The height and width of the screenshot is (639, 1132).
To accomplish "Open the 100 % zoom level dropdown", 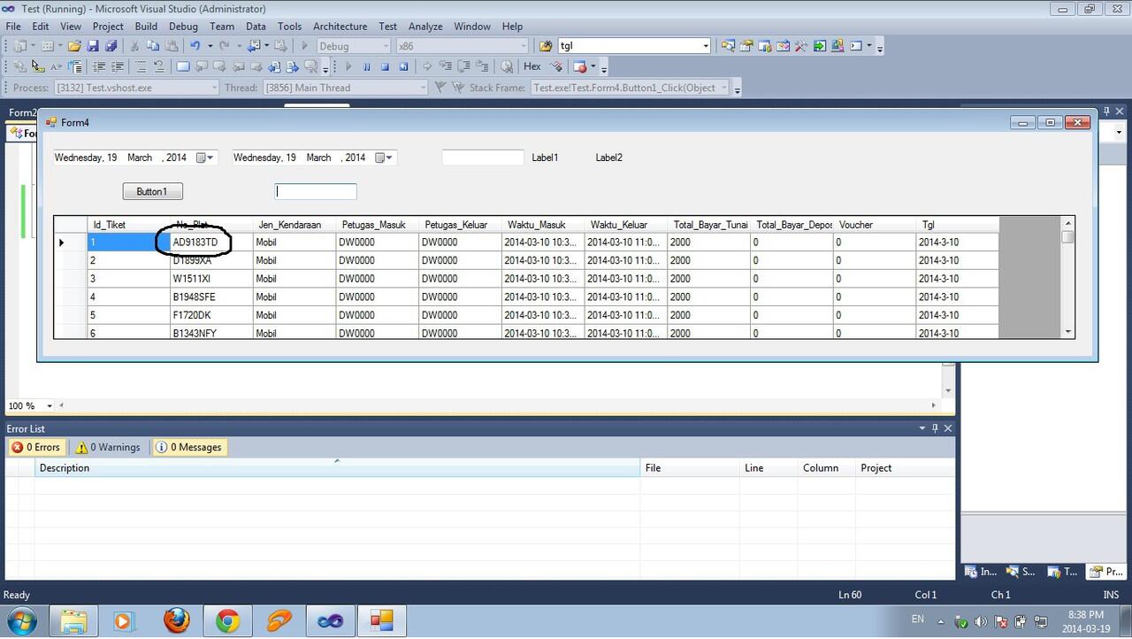I will 50,405.
